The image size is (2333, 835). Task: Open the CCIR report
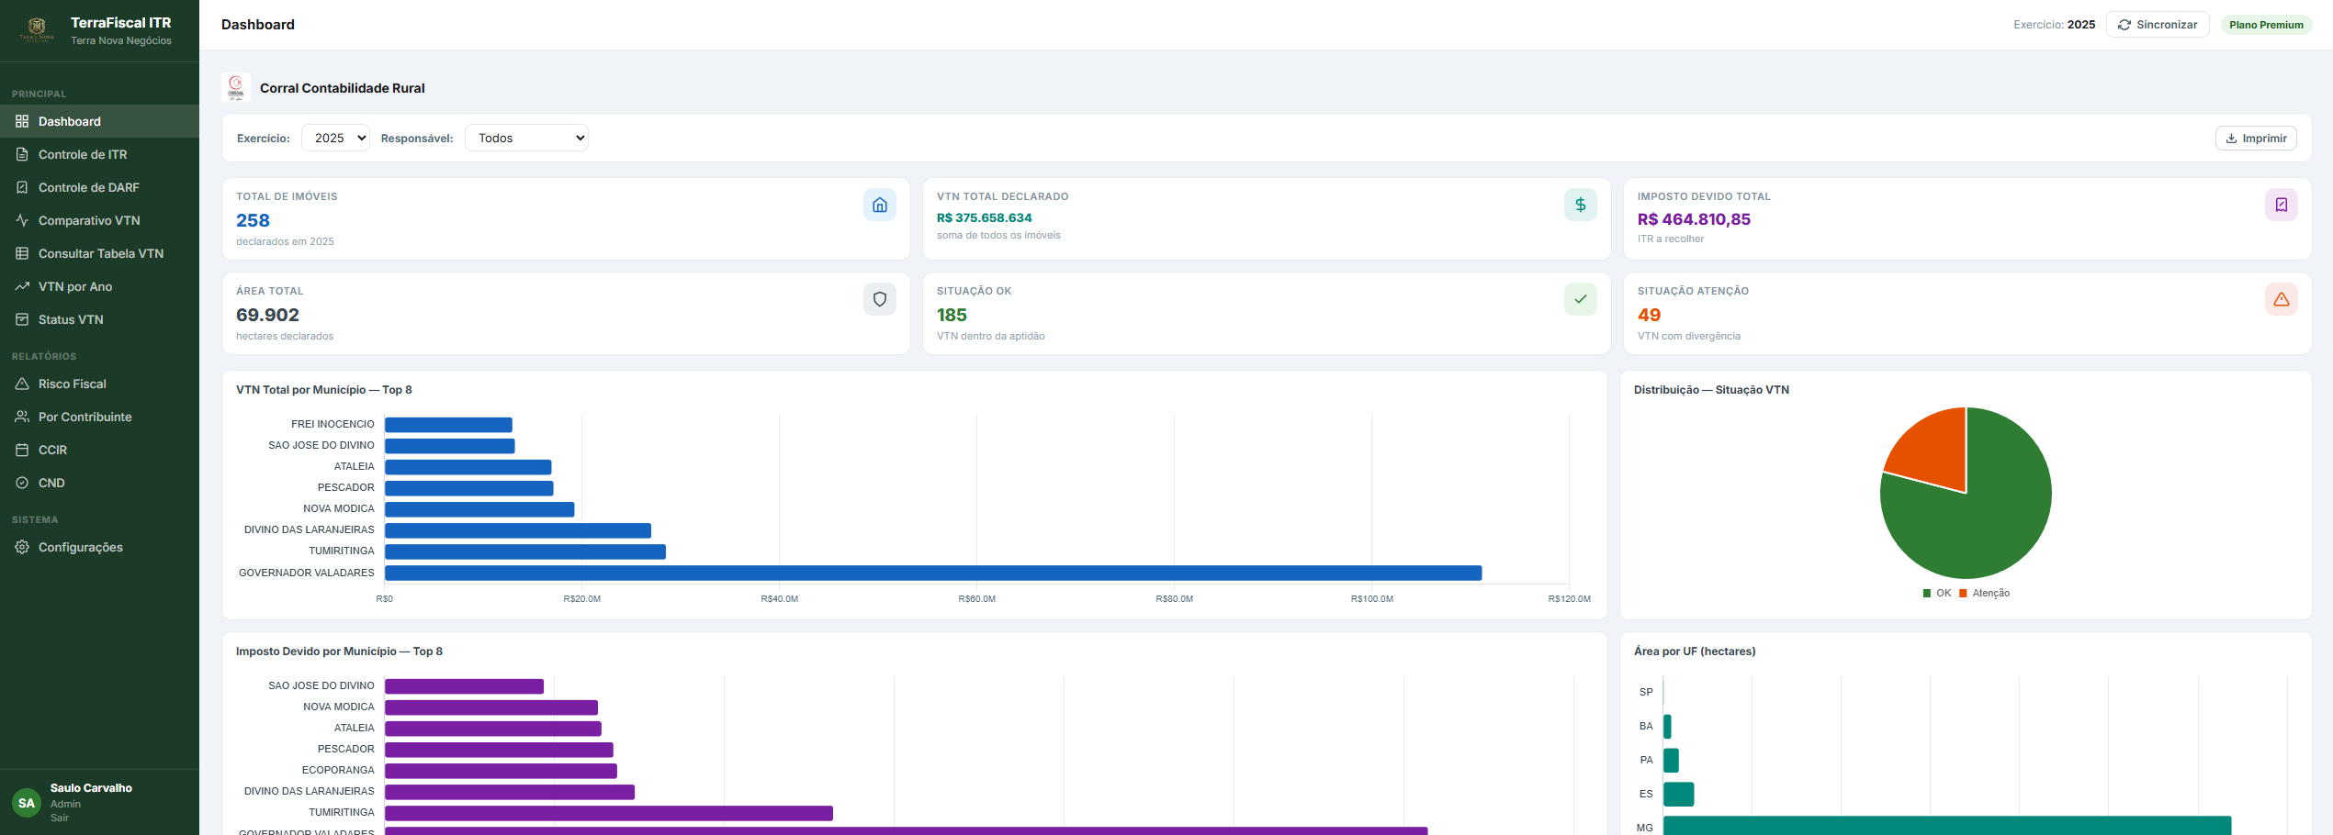99,450
